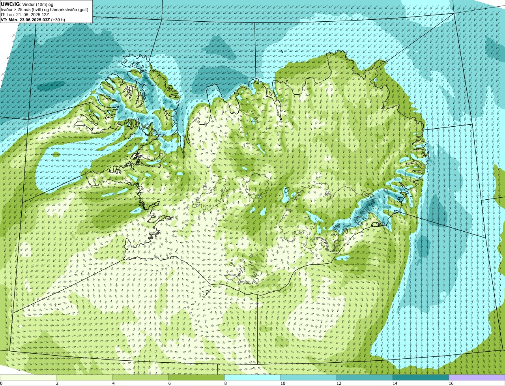Click the legend tick label '14'

(395, 383)
